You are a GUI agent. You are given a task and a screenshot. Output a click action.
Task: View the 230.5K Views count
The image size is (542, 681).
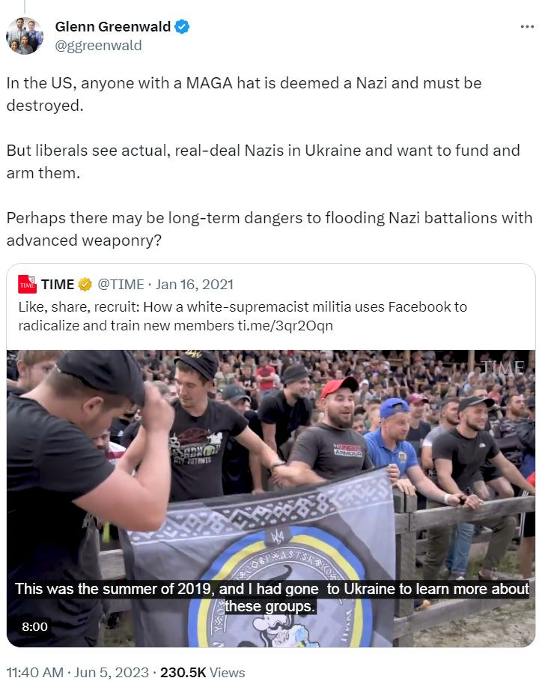[203, 672]
